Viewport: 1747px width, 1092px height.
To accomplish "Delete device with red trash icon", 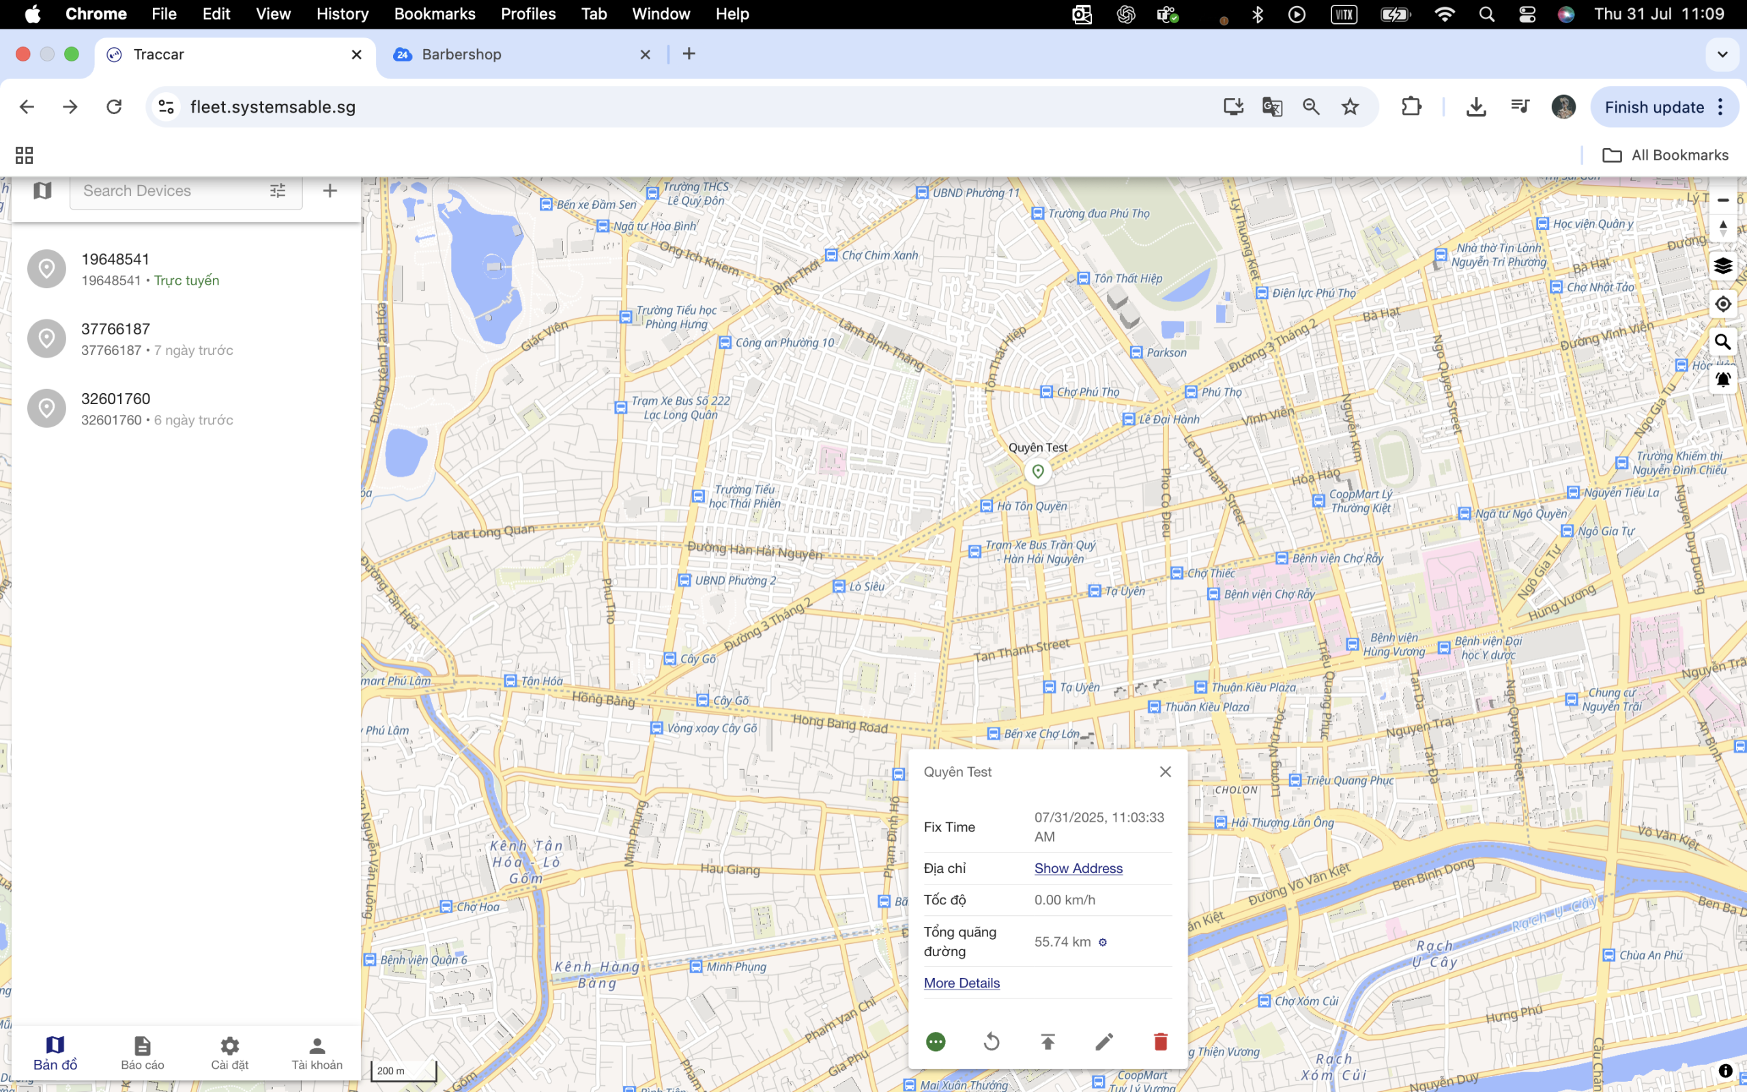I will [1160, 1041].
